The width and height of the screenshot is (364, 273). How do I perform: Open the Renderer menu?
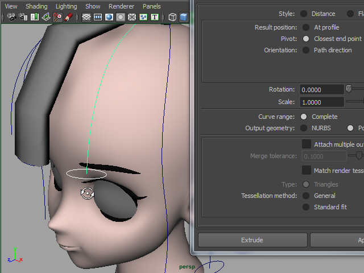[x=121, y=6]
